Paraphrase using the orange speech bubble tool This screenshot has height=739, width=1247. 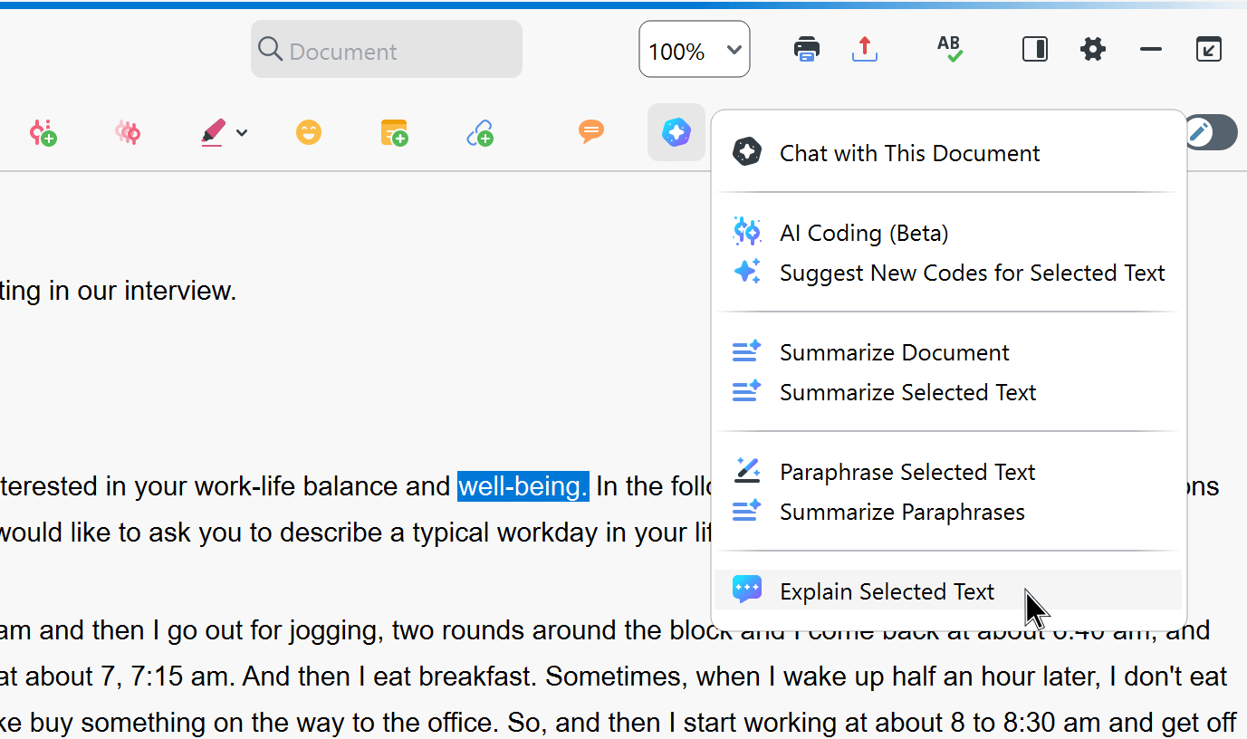click(x=591, y=132)
